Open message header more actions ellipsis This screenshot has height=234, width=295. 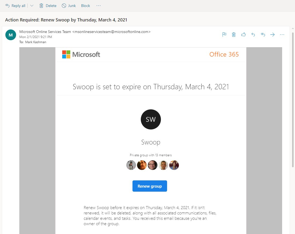click(x=282, y=34)
